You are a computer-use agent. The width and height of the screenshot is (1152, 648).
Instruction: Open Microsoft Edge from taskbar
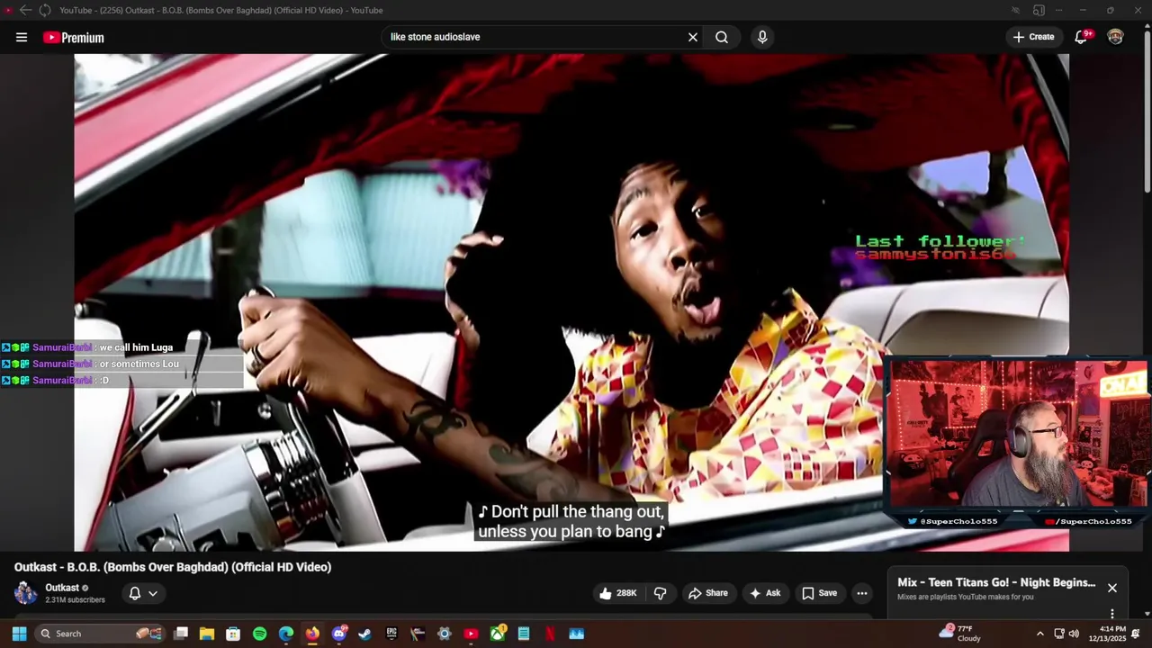pos(286,634)
